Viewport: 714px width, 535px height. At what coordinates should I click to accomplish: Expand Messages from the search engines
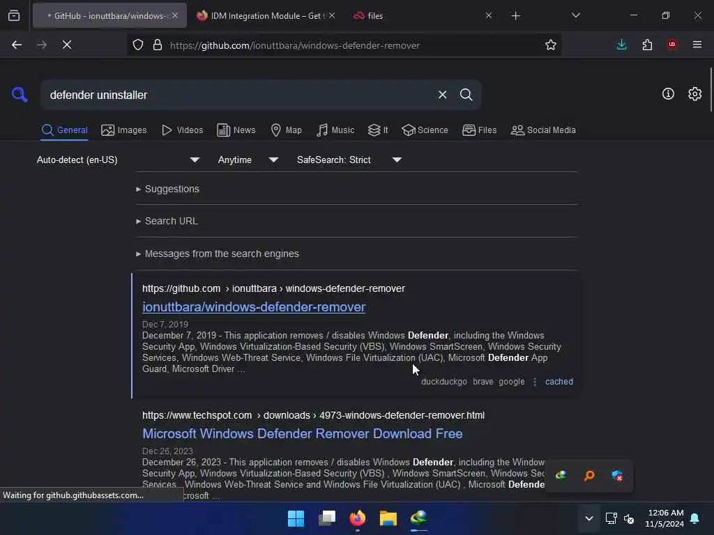218,254
